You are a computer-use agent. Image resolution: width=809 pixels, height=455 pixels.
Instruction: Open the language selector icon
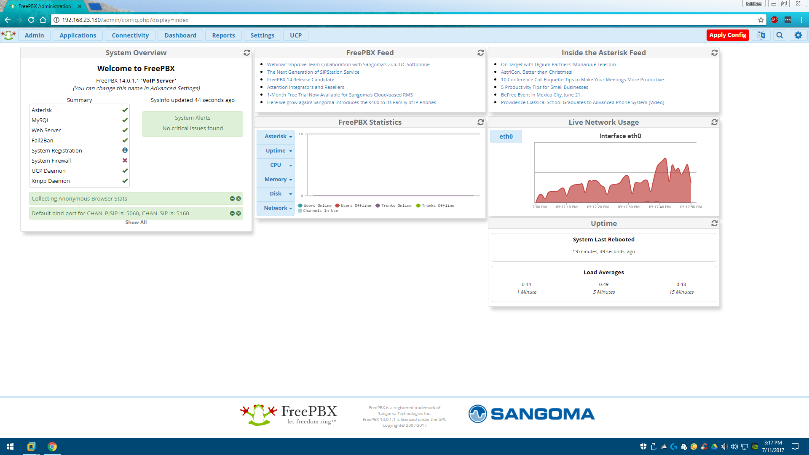pos(761,35)
